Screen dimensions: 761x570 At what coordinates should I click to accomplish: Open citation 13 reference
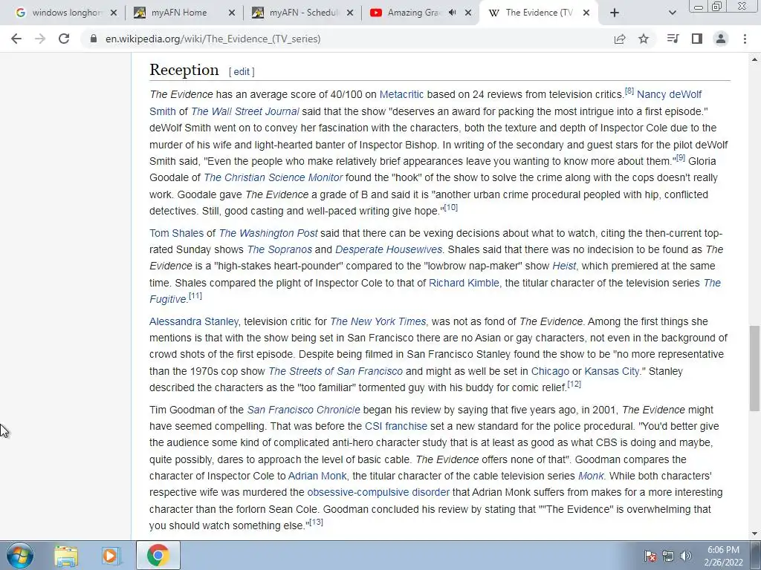316,522
